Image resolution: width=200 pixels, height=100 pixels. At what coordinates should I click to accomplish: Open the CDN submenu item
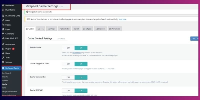click(x=4, y=88)
